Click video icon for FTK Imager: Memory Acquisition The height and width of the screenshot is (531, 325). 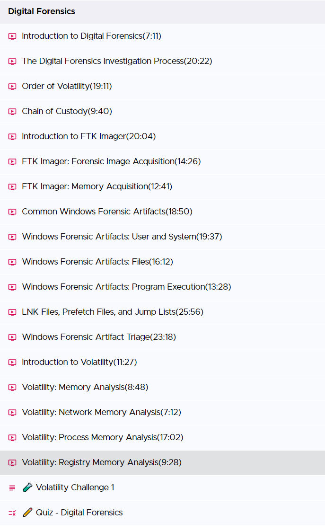12,186
